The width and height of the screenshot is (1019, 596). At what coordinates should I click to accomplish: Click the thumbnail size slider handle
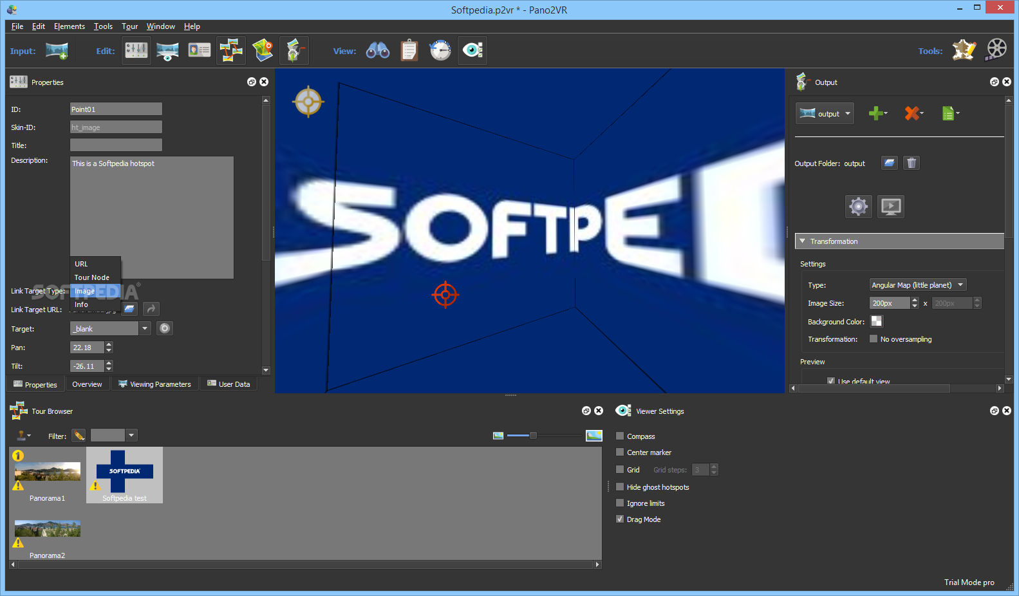[x=533, y=436]
